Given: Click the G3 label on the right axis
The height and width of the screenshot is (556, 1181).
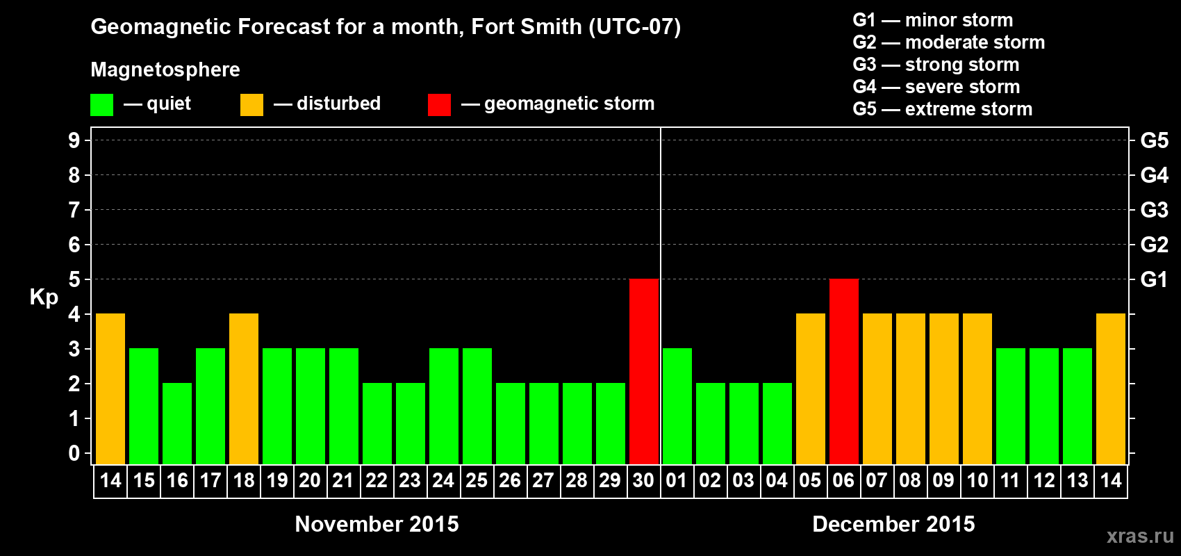Looking at the screenshot, I should point(1155,210).
